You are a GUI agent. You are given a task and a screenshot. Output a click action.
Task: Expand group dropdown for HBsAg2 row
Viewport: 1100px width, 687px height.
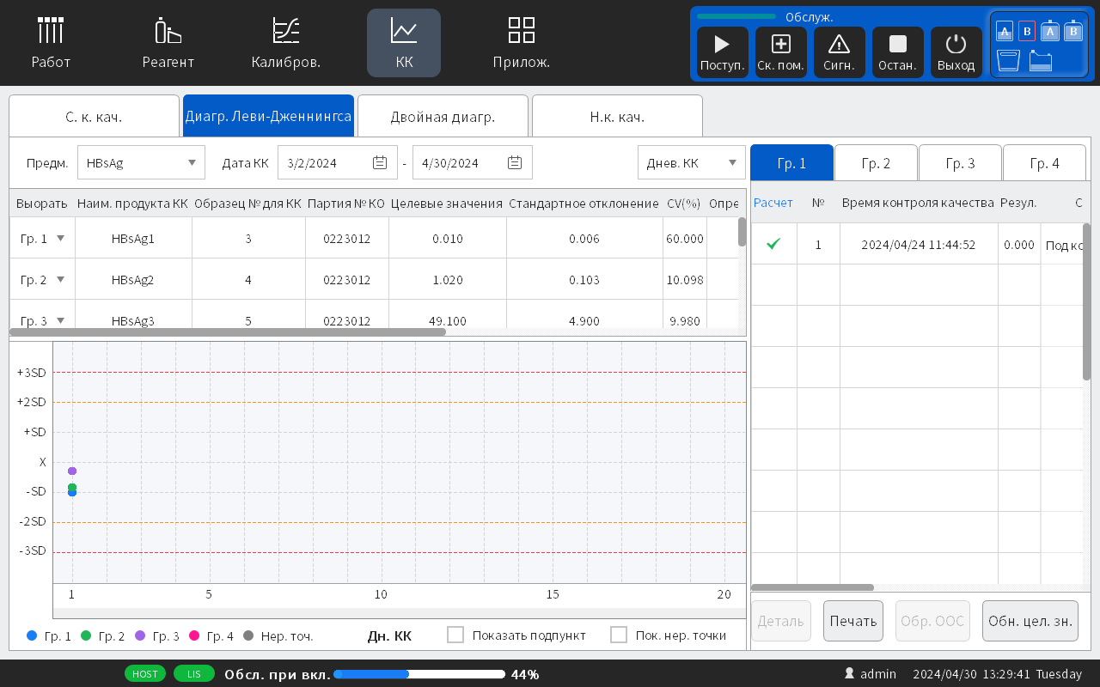[x=60, y=280]
